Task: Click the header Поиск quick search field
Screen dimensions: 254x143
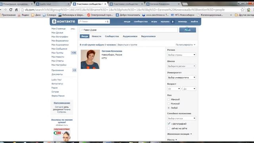Action: 94,21
